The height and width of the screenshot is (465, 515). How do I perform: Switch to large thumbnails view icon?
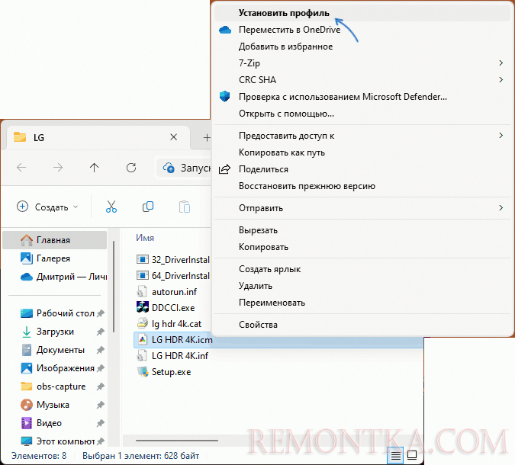[x=412, y=455]
